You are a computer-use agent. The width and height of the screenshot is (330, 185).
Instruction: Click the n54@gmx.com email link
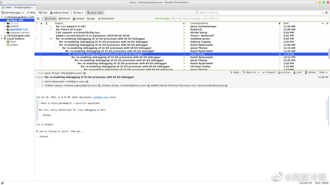pyautogui.click(x=101, y=97)
